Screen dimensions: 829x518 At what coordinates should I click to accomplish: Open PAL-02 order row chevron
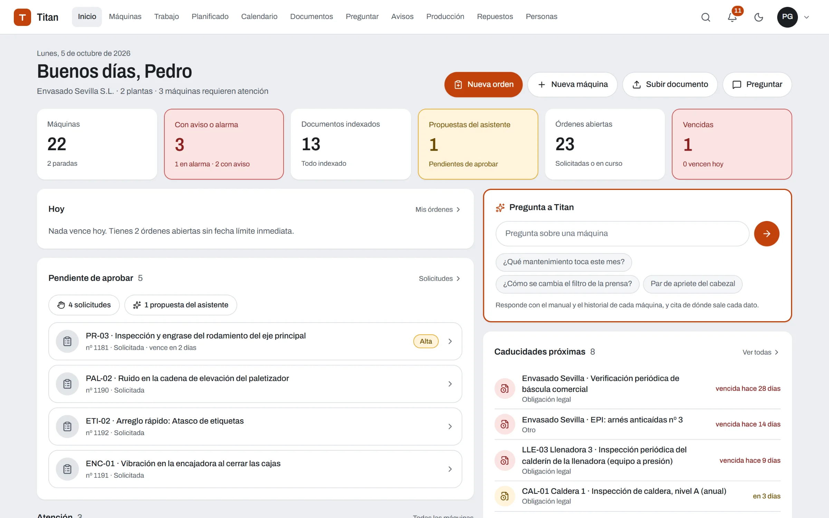click(450, 384)
